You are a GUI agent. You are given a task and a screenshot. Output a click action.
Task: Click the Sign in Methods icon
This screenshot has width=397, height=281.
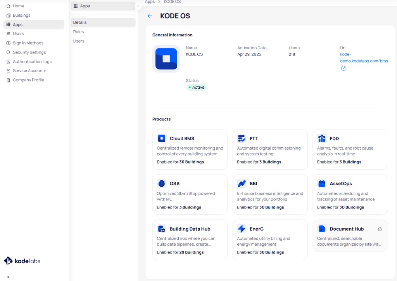[x=9, y=43]
